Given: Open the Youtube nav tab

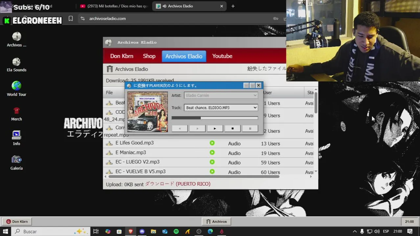Looking at the screenshot, I should [x=222, y=56].
